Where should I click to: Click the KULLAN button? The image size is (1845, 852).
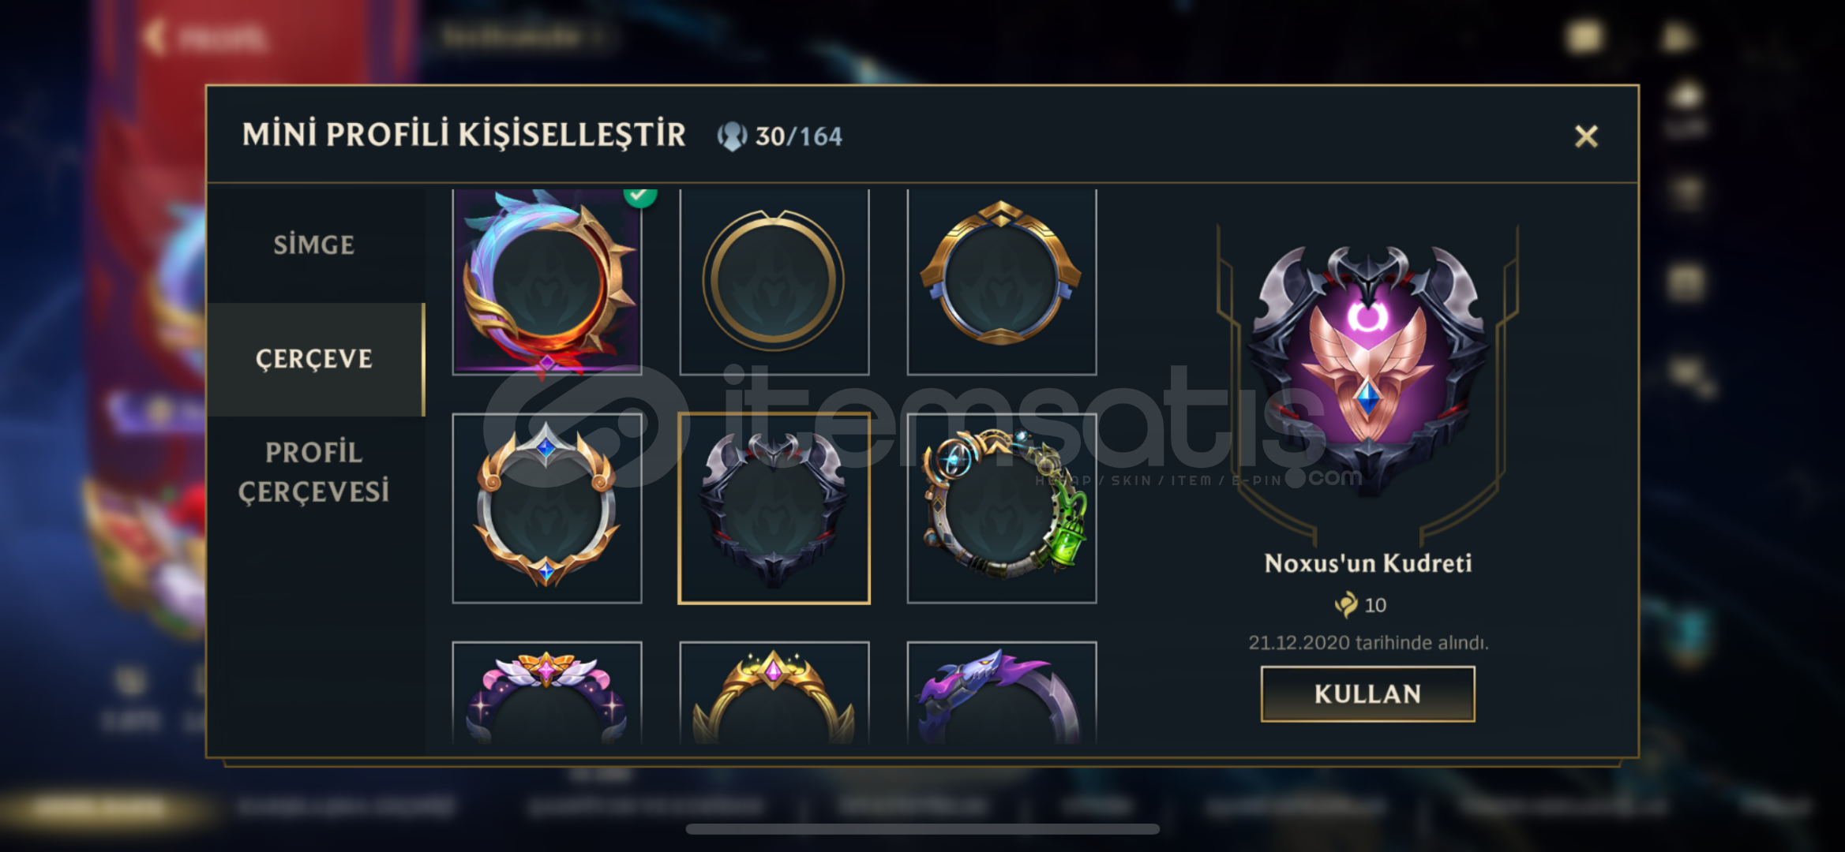[1367, 693]
